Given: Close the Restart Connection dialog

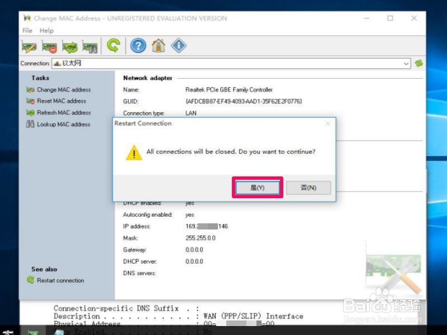Looking at the screenshot, I should coord(328,123).
